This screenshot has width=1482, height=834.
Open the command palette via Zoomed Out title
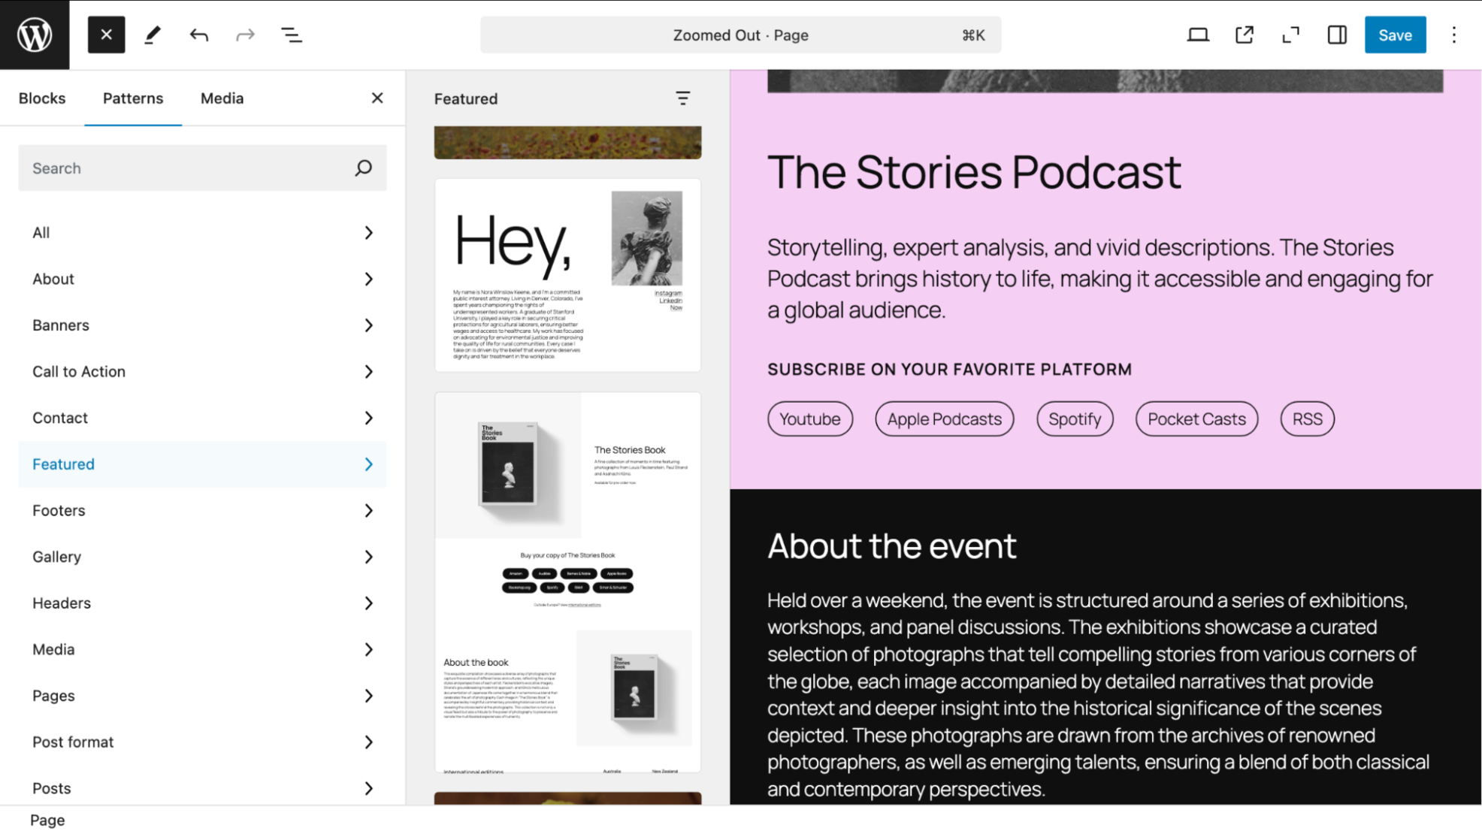[x=740, y=35]
